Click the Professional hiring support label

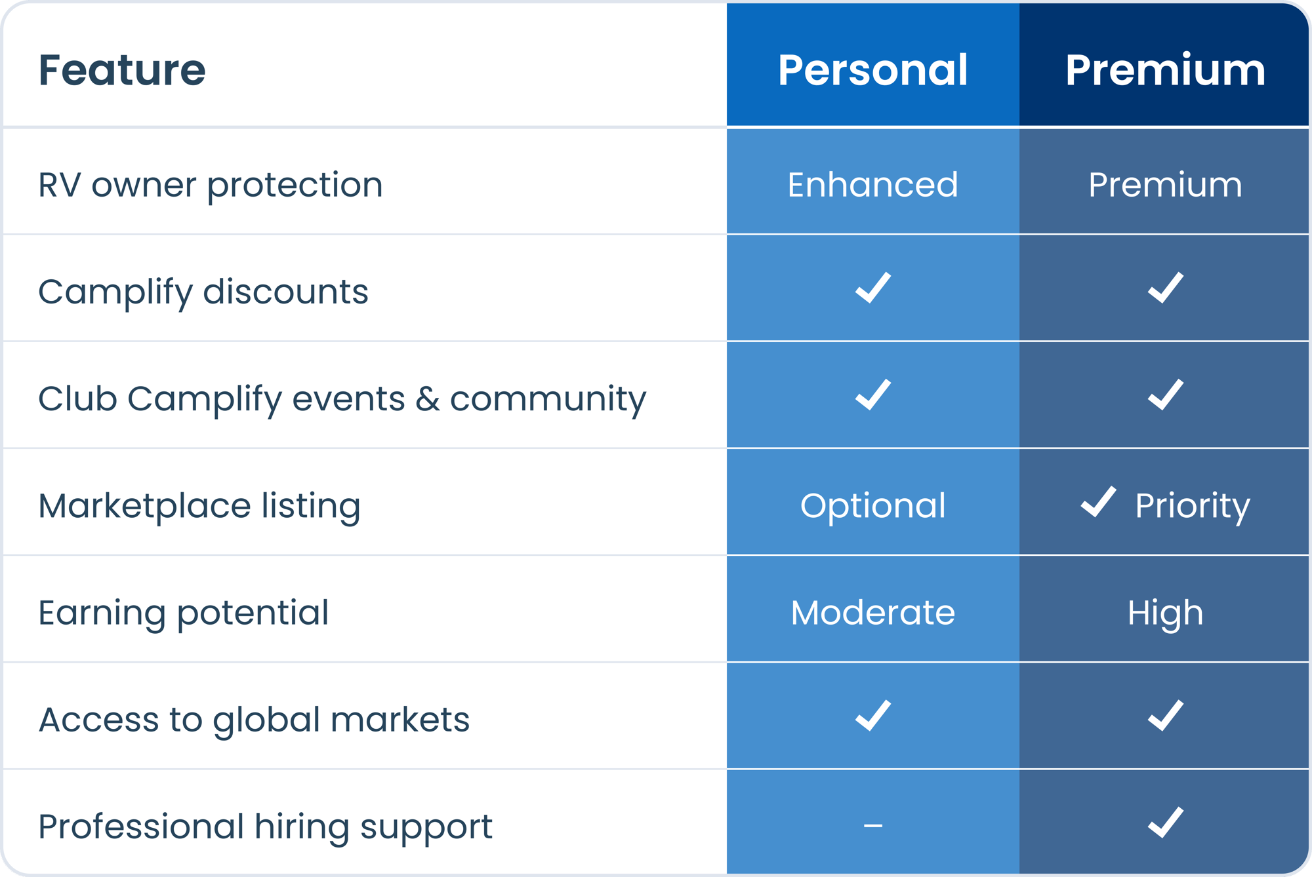tap(265, 827)
